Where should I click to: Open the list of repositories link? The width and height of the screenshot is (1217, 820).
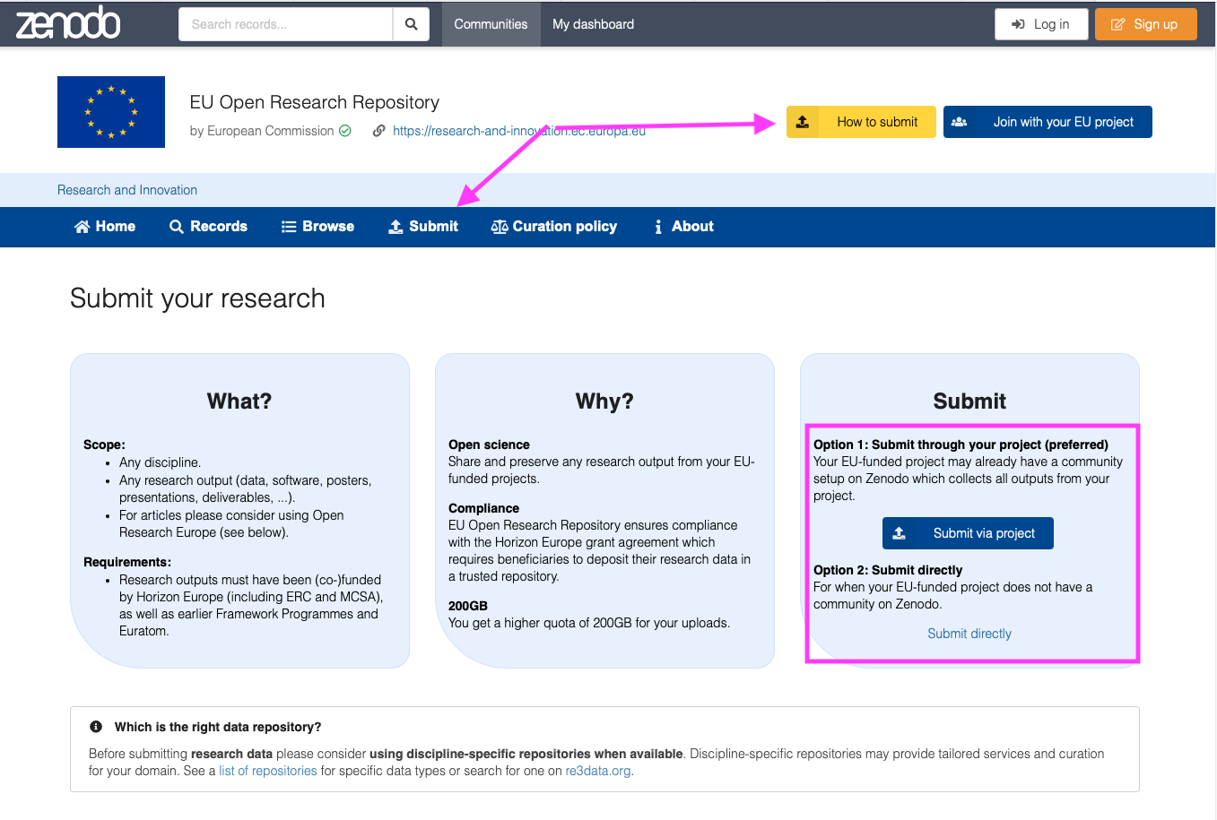pyautogui.click(x=268, y=771)
